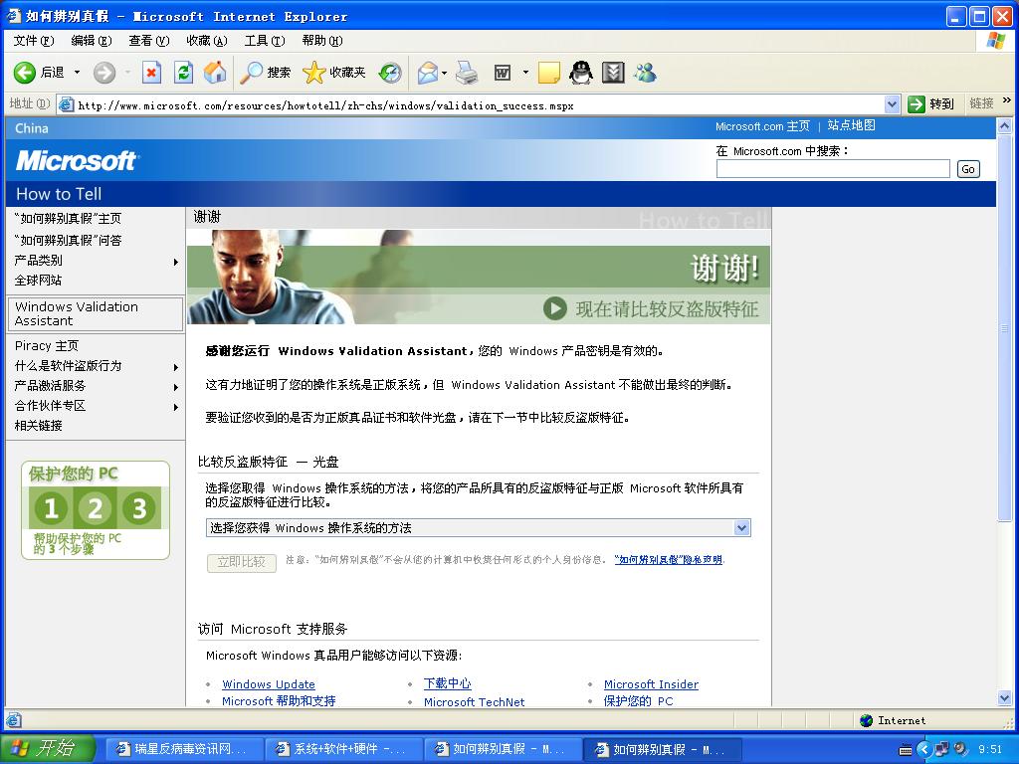Image resolution: width=1019 pixels, height=764 pixels.
Task: Open Piracy 主页 sidebar link
Action: 47,345
